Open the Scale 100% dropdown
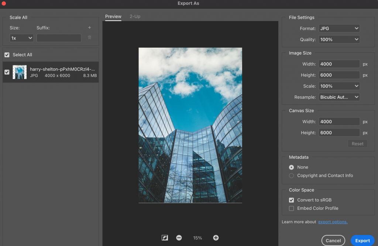378x246 pixels. pyautogui.click(x=339, y=86)
